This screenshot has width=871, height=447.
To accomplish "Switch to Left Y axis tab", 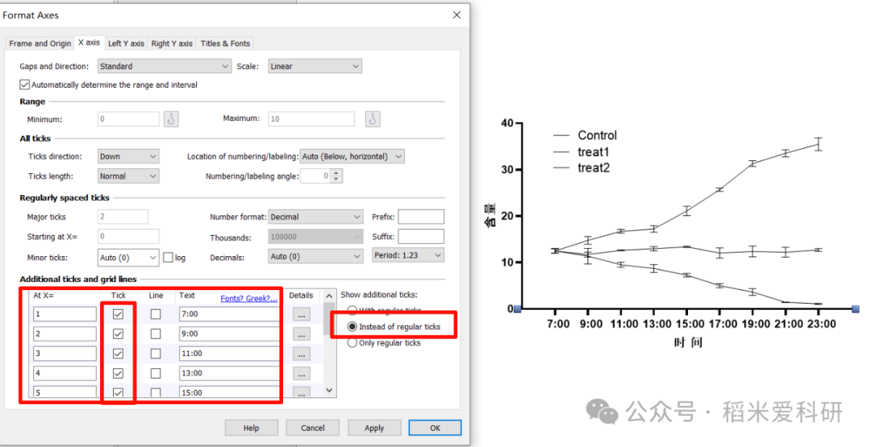I will [126, 43].
